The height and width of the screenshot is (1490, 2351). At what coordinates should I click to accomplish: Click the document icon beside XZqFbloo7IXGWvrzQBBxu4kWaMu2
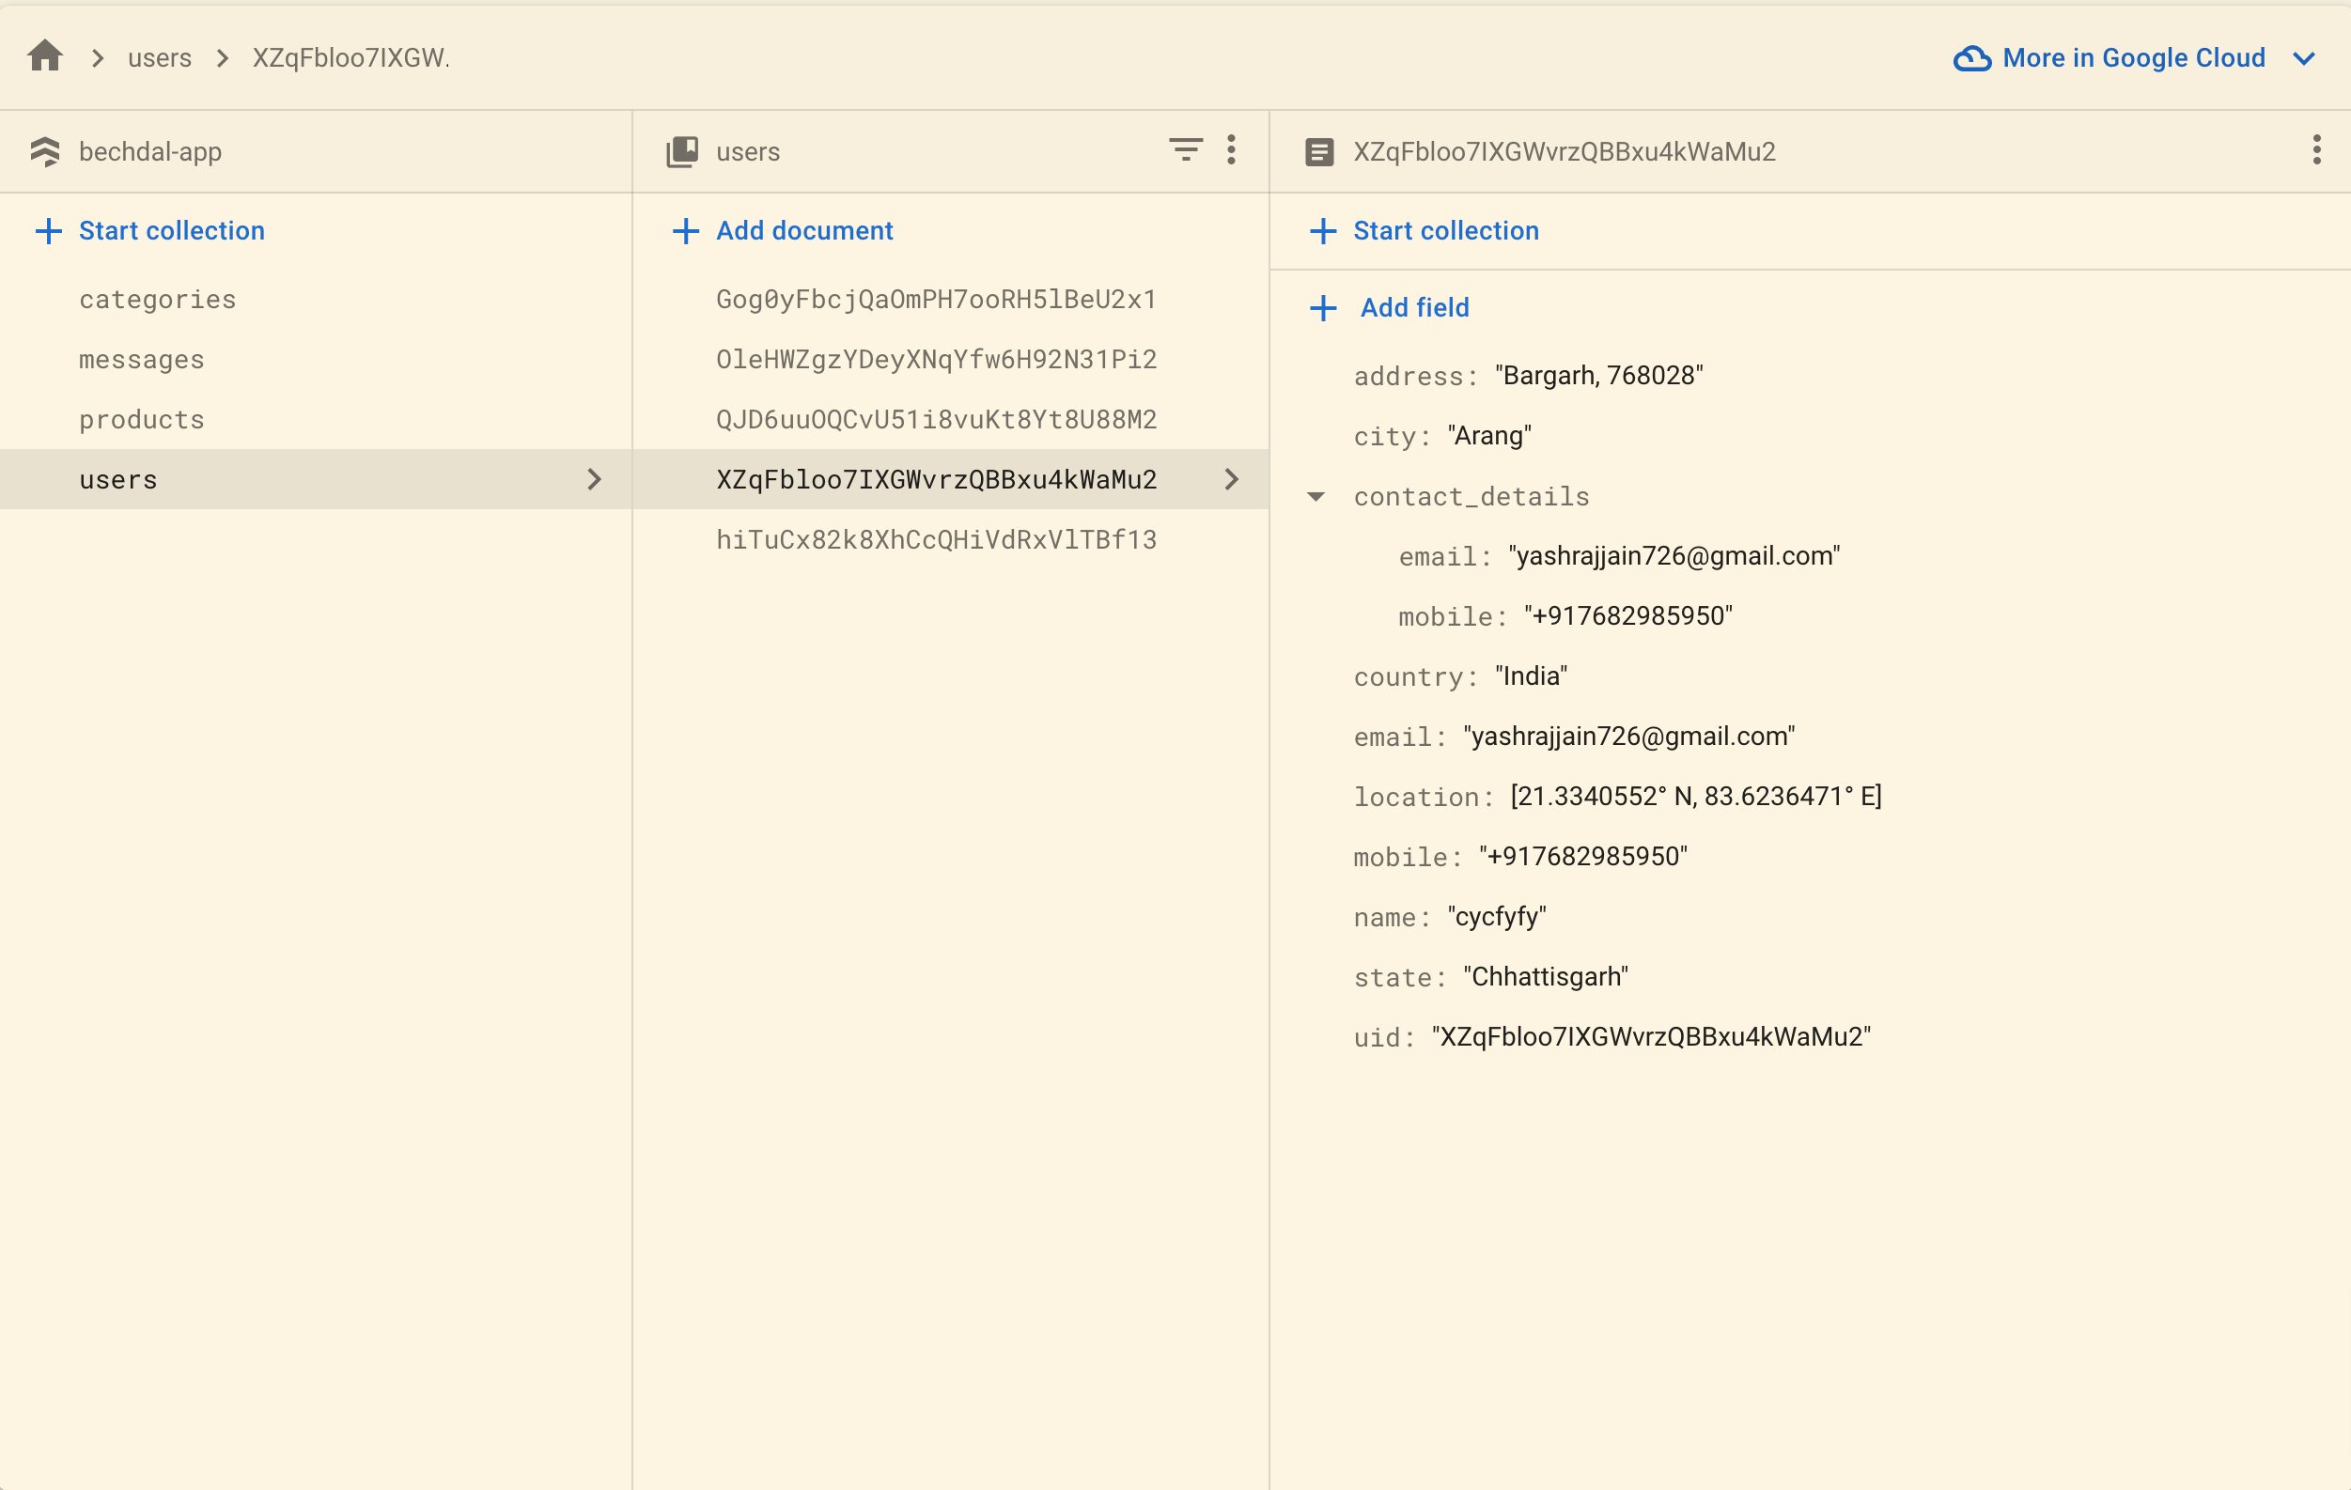click(1319, 152)
